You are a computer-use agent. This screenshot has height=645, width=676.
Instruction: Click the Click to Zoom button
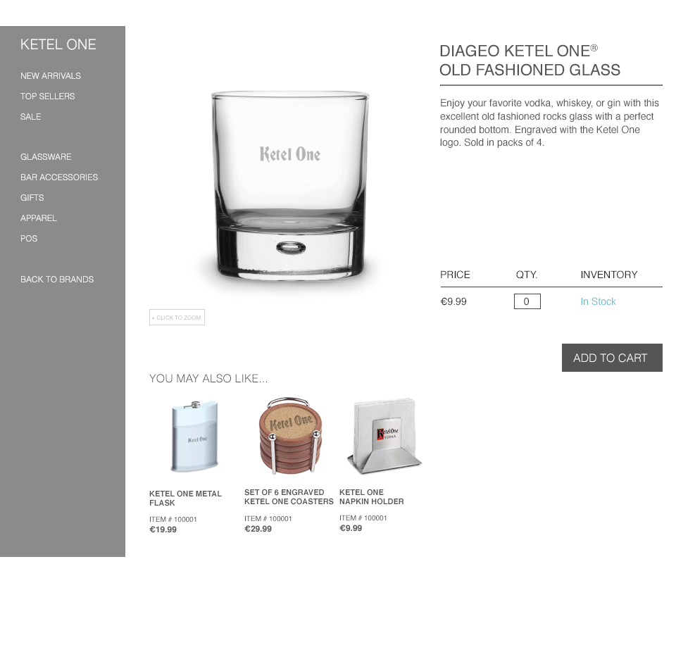pyautogui.click(x=177, y=318)
